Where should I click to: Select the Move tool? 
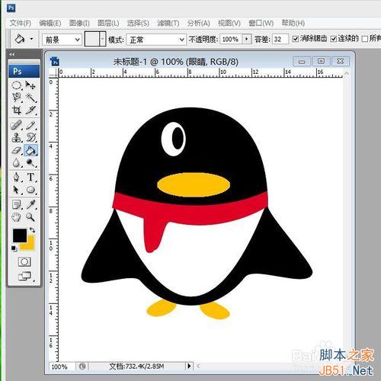[30, 85]
